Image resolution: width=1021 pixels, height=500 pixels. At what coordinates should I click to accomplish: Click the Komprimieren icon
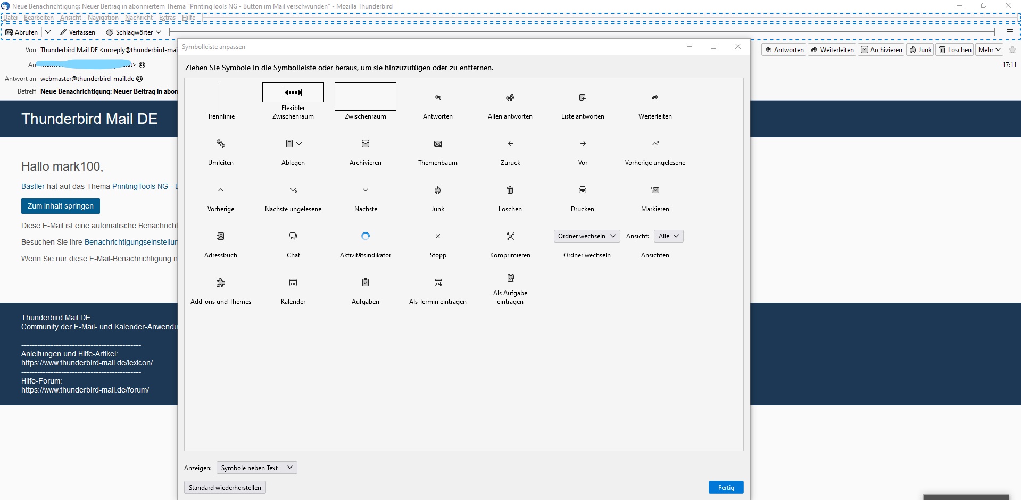pos(510,236)
